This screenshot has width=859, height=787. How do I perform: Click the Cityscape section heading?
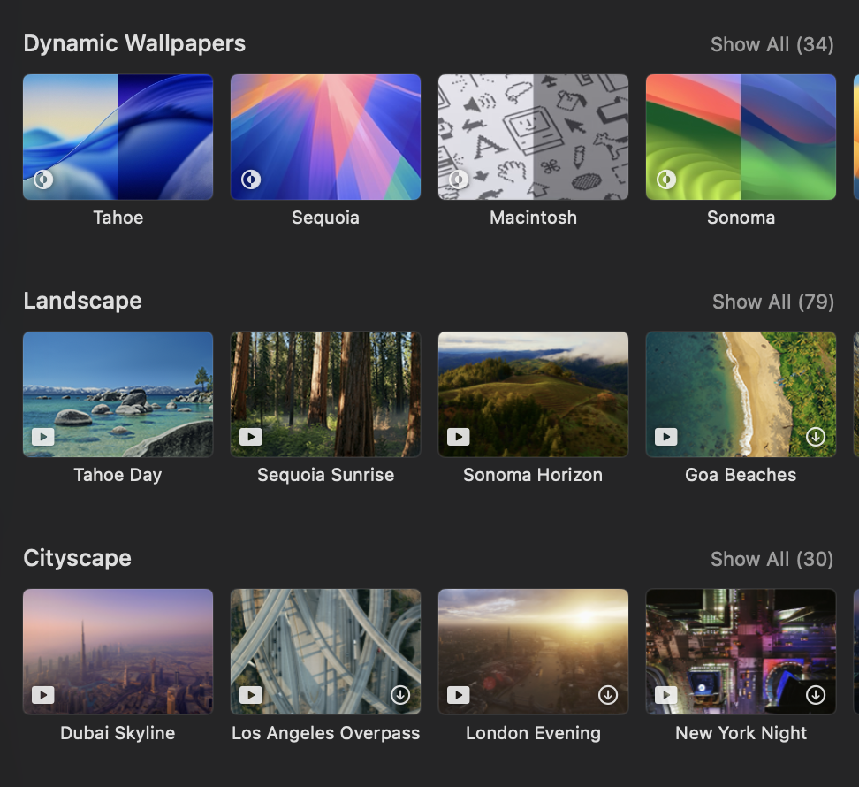point(77,558)
